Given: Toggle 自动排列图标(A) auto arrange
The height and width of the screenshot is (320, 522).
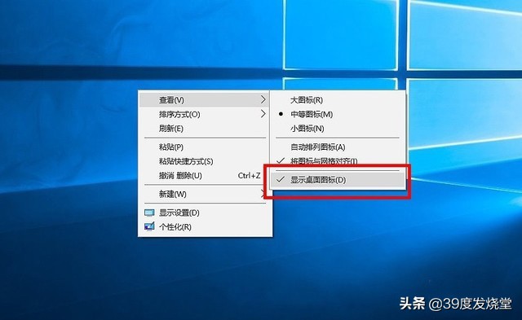Looking at the screenshot, I should [x=338, y=147].
